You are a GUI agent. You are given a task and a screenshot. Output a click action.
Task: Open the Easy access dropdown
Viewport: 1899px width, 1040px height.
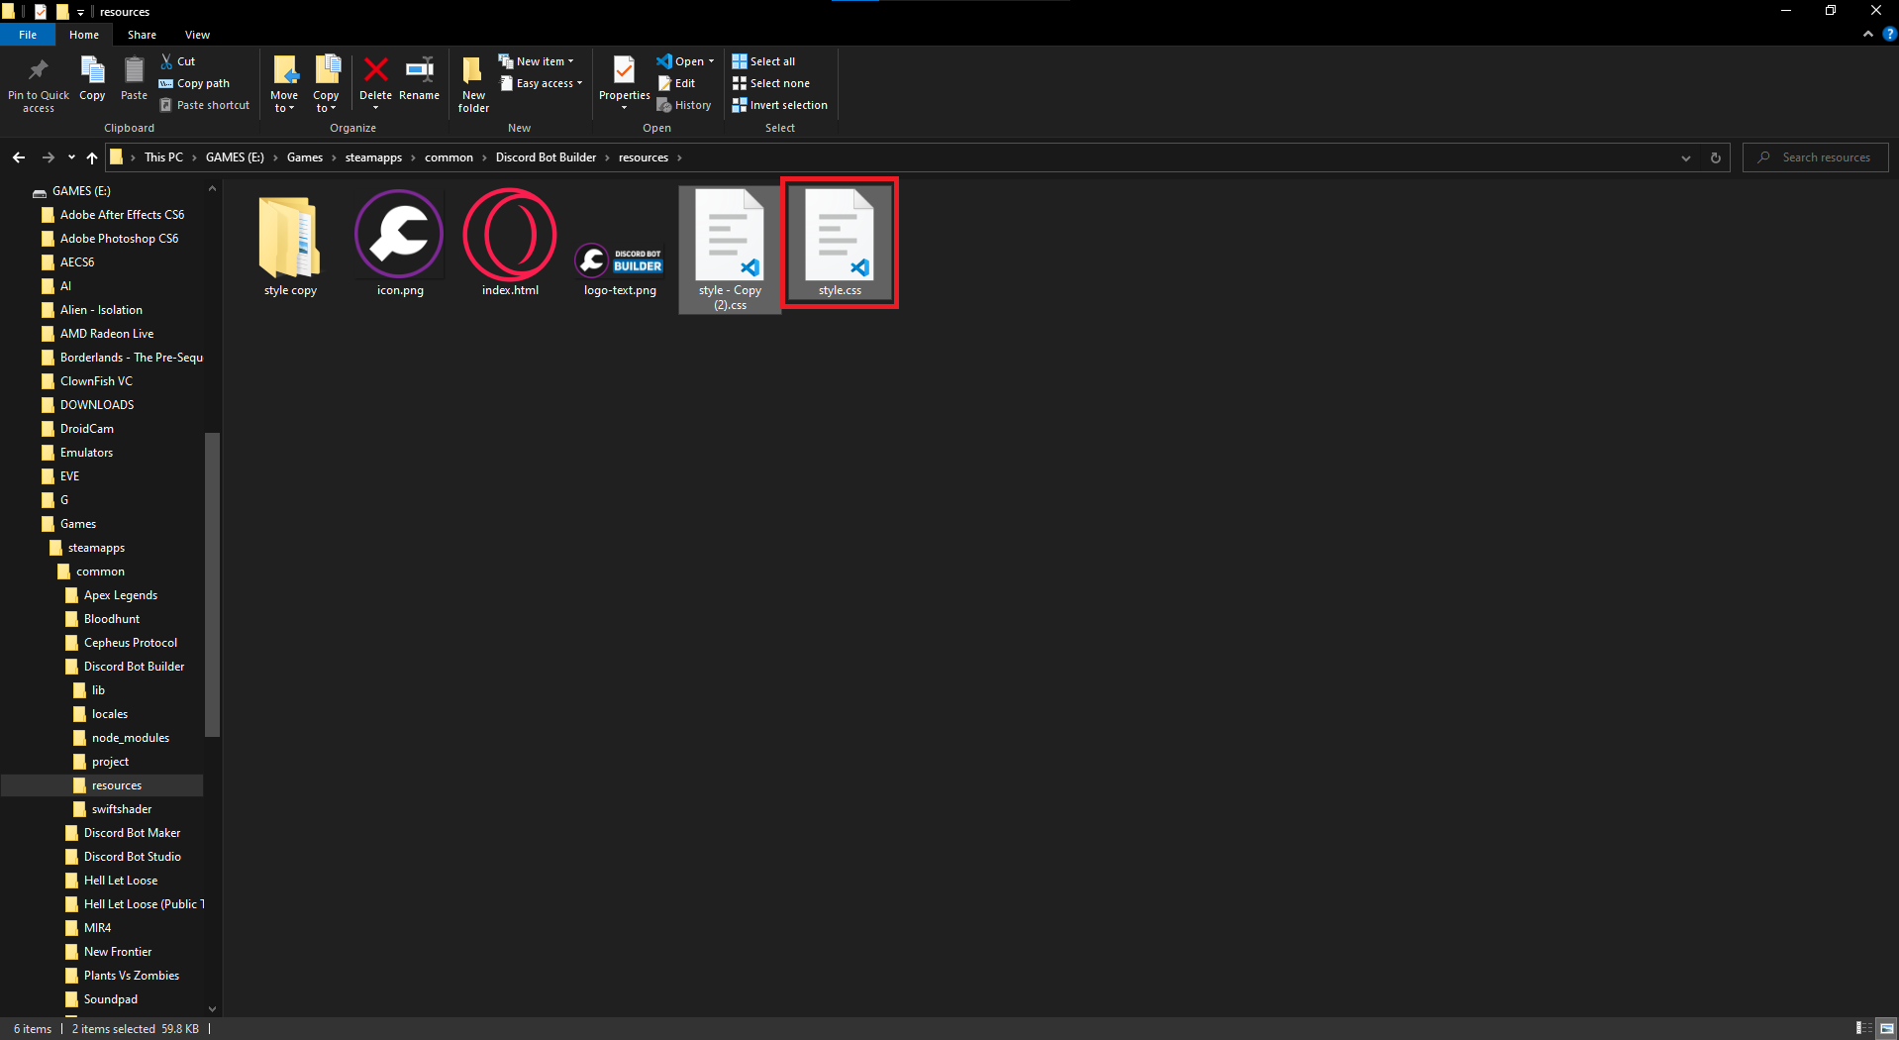(x=543, y=83)
